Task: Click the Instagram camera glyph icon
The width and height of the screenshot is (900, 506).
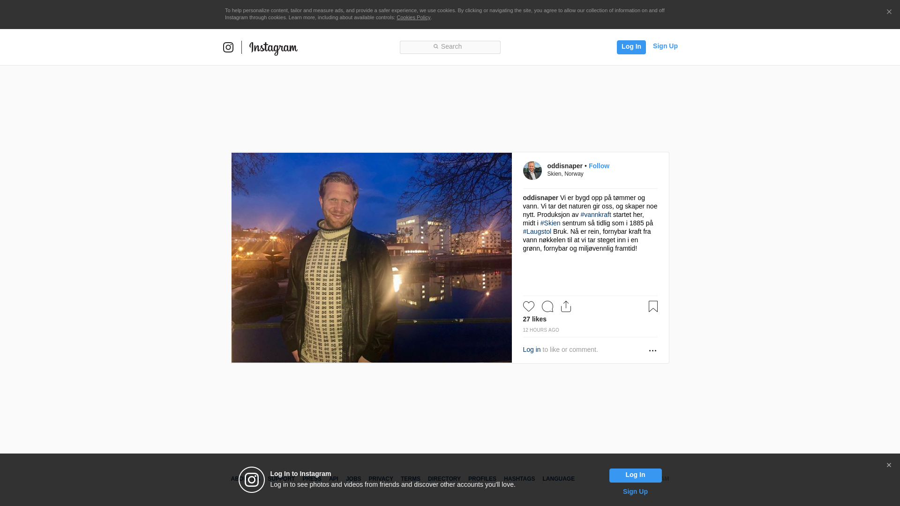Action: [228, 47]
